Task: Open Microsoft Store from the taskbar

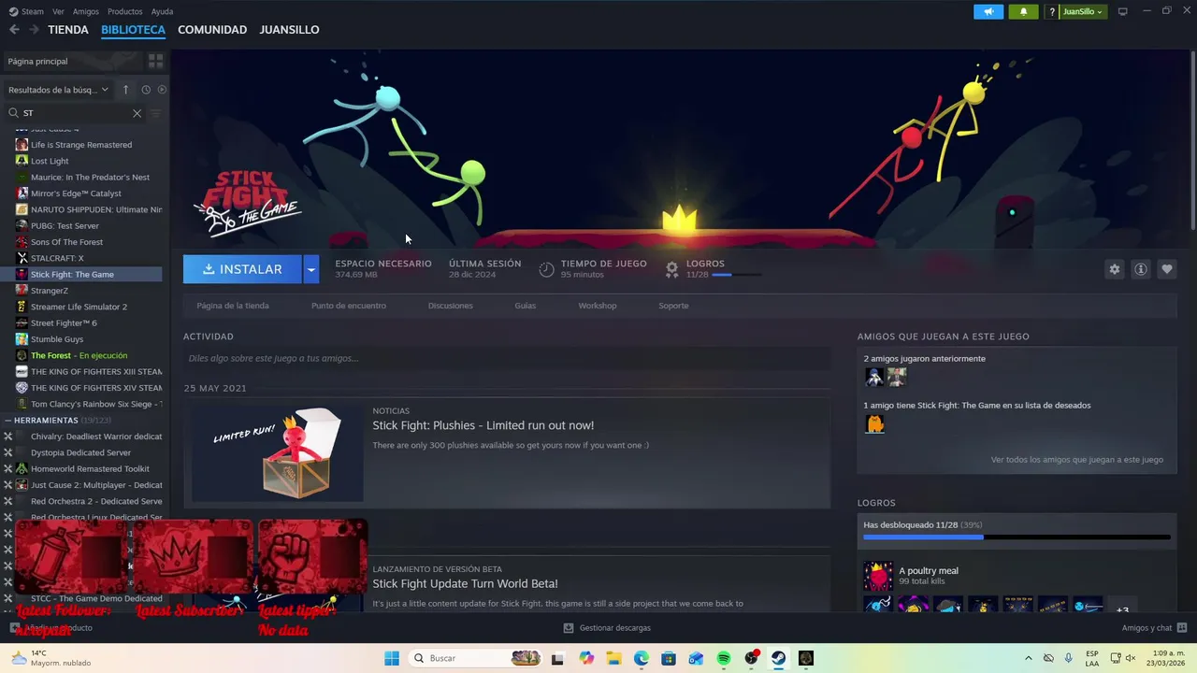Action: click(x=669, y=658)
